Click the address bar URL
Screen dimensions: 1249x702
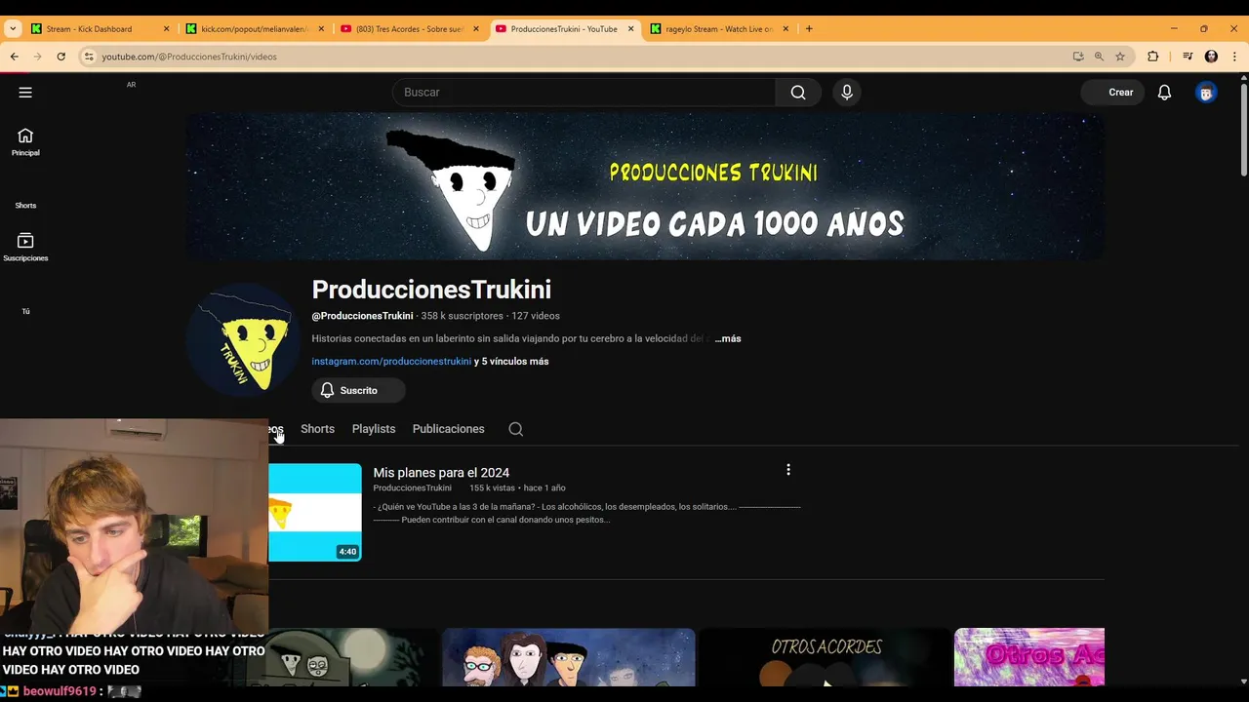pos(189,57)
